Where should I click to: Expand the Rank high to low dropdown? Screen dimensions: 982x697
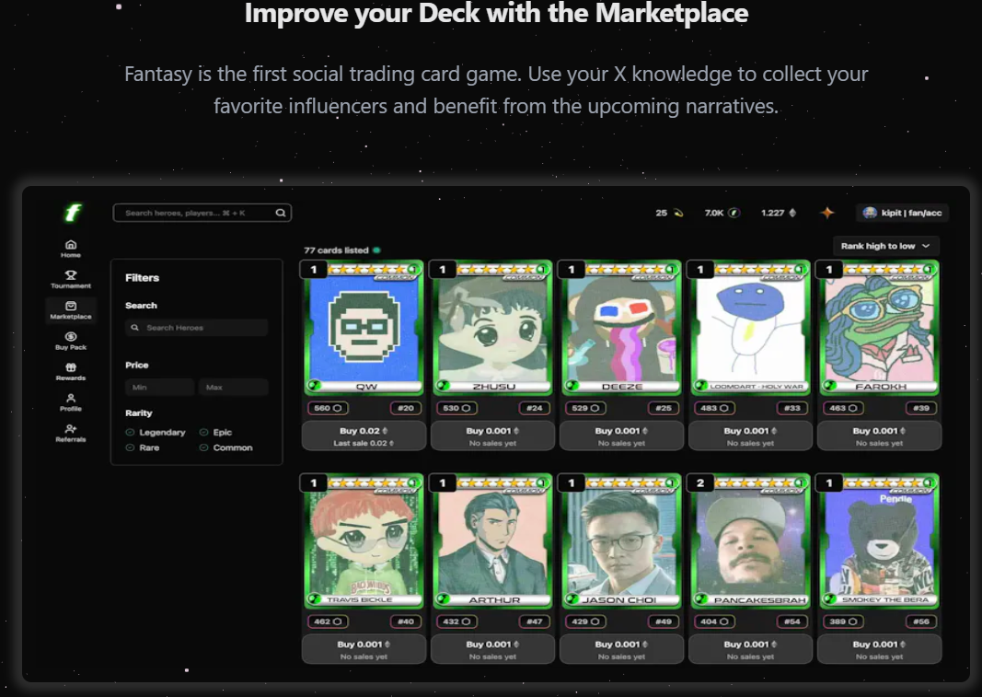pyautogui.click(x=885, y=246)
